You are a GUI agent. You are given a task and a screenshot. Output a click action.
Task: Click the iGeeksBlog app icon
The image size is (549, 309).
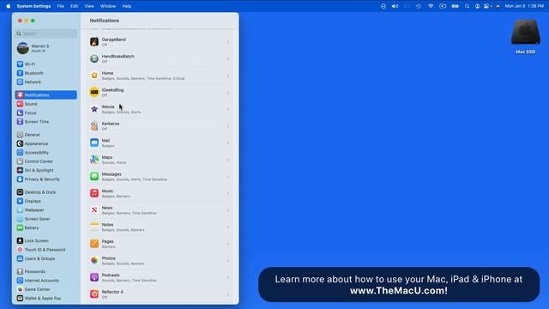(x=94, y=92)
